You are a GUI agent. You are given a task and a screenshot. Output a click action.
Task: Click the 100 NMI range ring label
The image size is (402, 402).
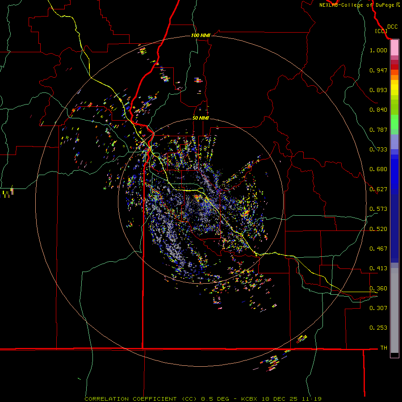click(201, 35)
